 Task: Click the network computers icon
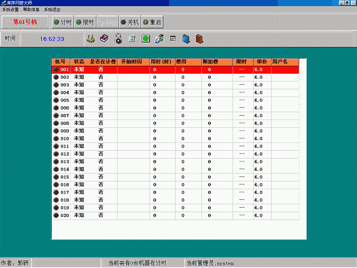(159, 39)
